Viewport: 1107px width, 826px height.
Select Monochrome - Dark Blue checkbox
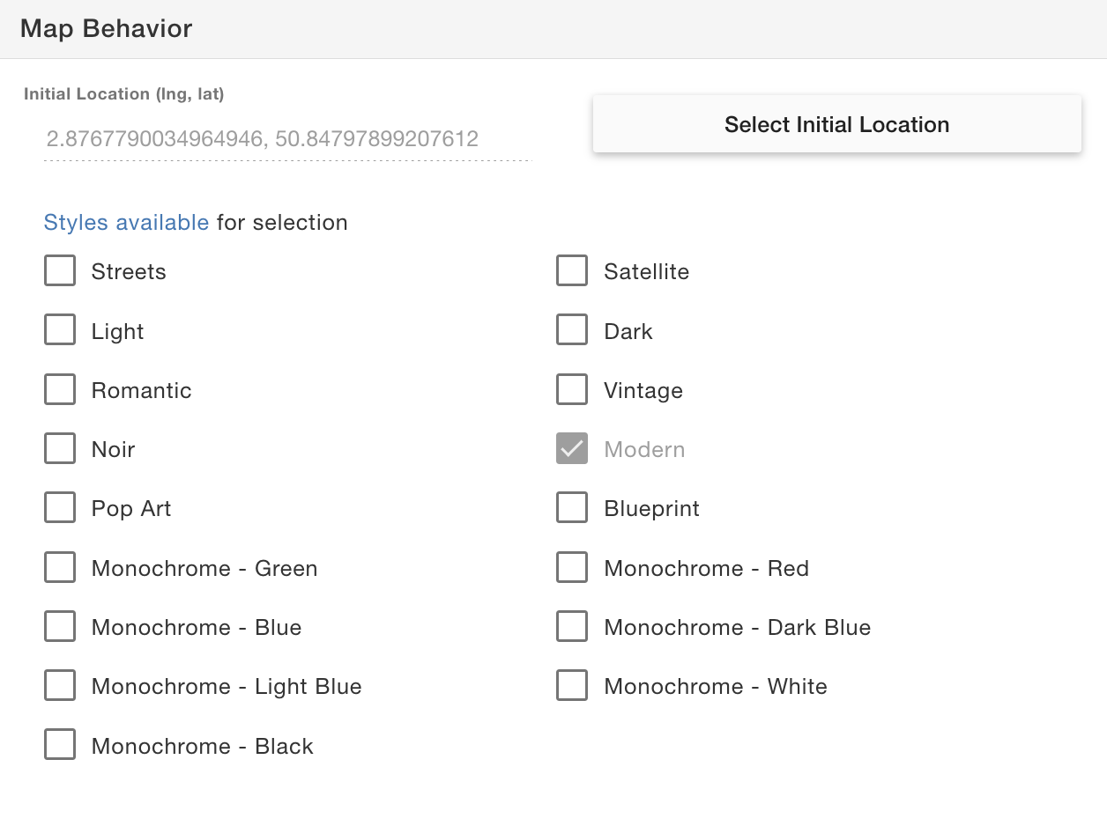(572, 627)
